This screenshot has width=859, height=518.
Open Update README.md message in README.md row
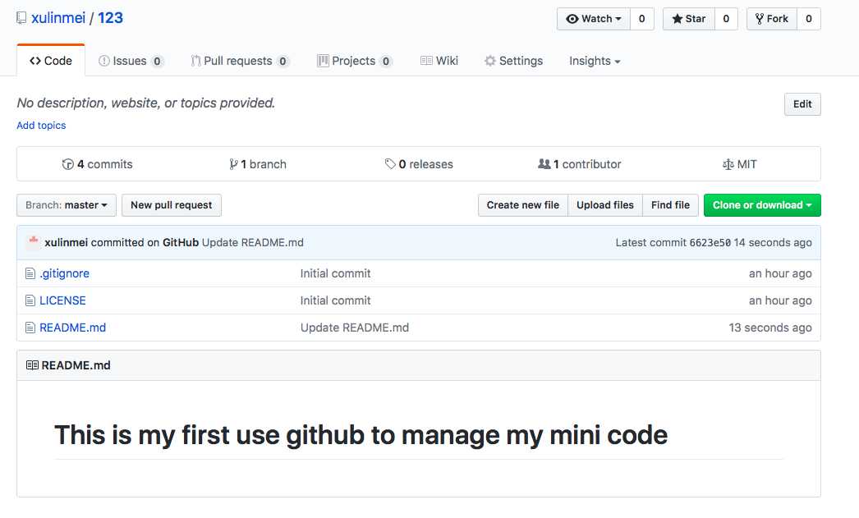pos(355,328)
